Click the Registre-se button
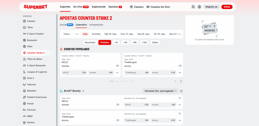 coord(211,7)
